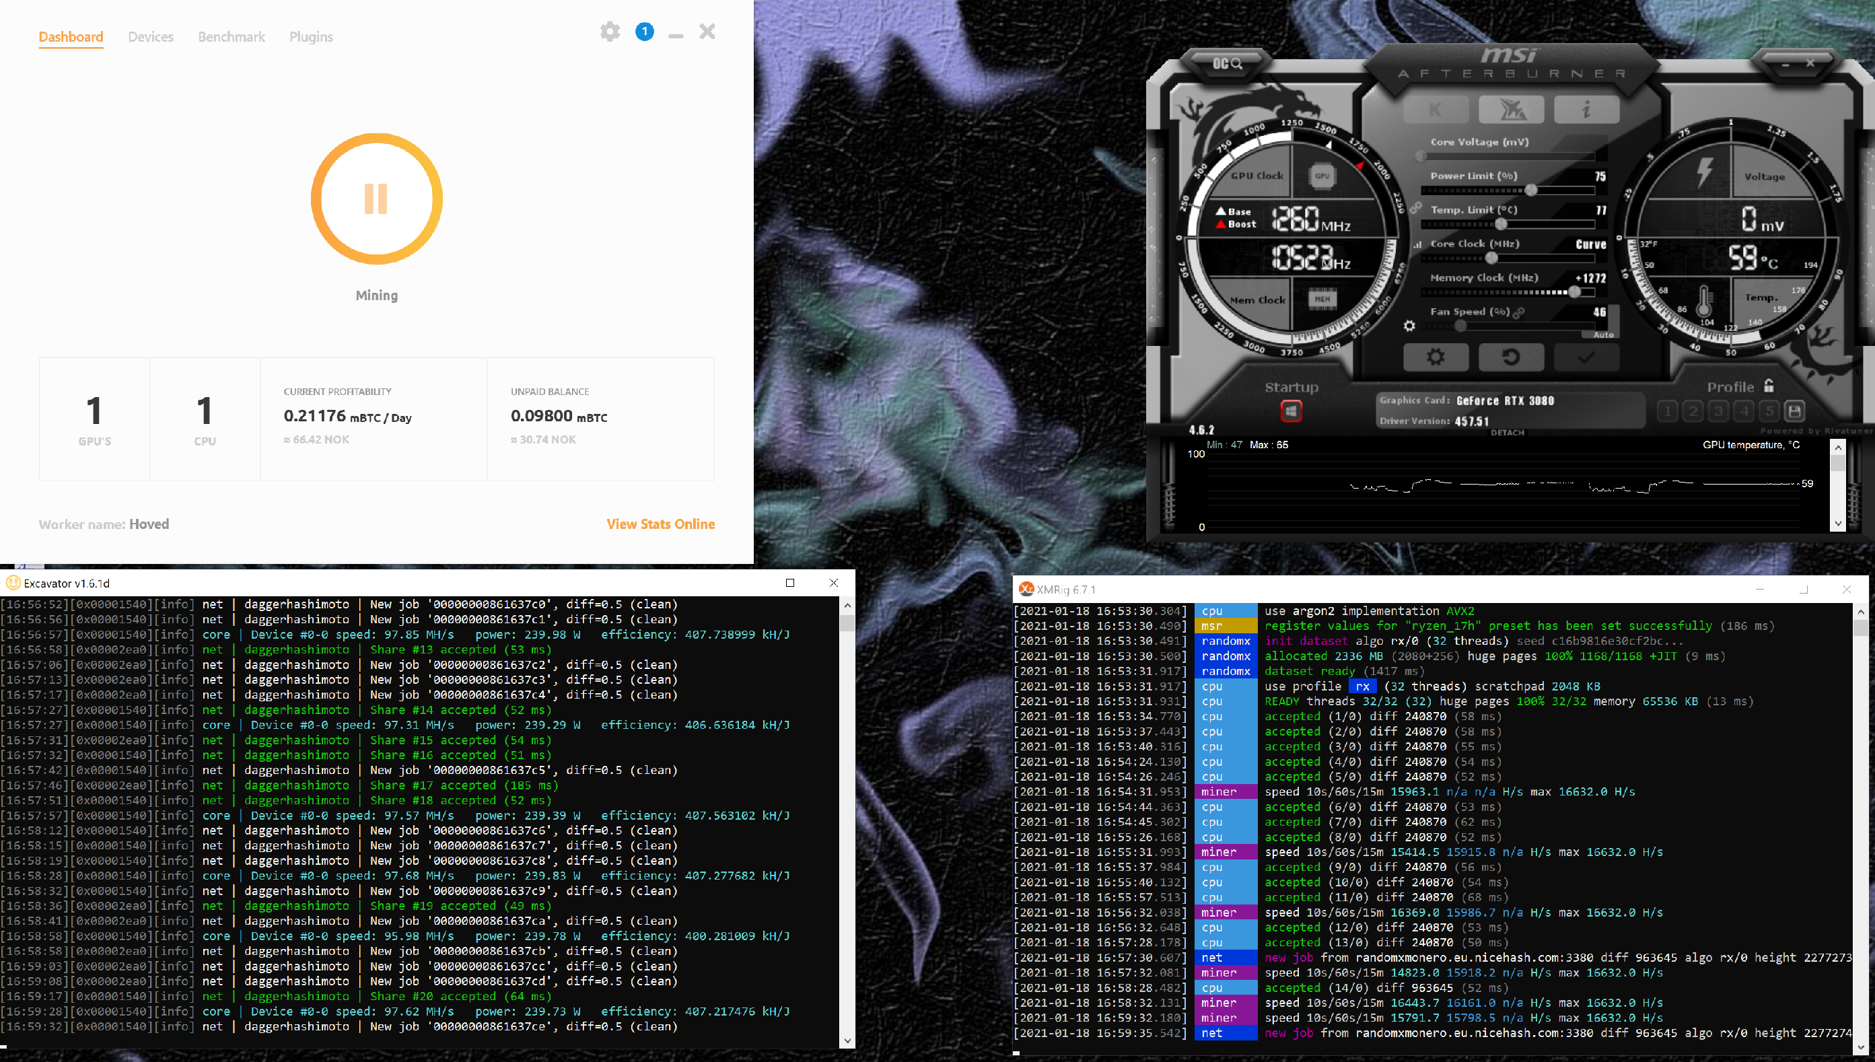1875x1062 pixels.
Task: Click the GeForce RTX 3080 graphics card label
Action: [1505, 400]
